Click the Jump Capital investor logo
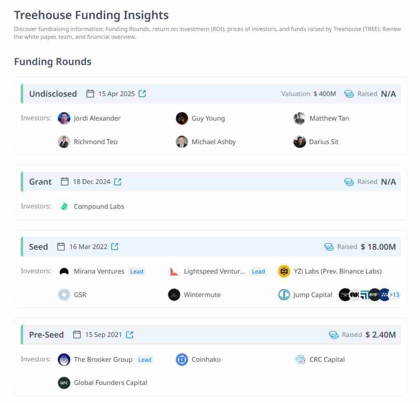This screenshot has width=420, height=403. coord(284,295)
